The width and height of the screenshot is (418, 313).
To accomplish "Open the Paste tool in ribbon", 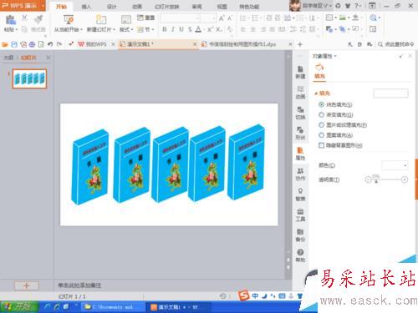I will pos(10,23).
